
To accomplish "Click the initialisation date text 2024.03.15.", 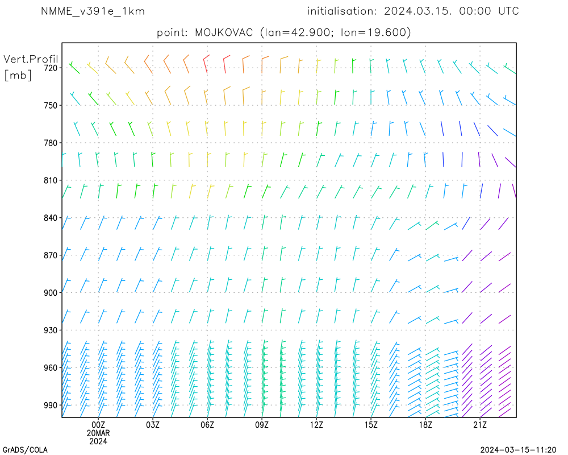I will [417, 11].
